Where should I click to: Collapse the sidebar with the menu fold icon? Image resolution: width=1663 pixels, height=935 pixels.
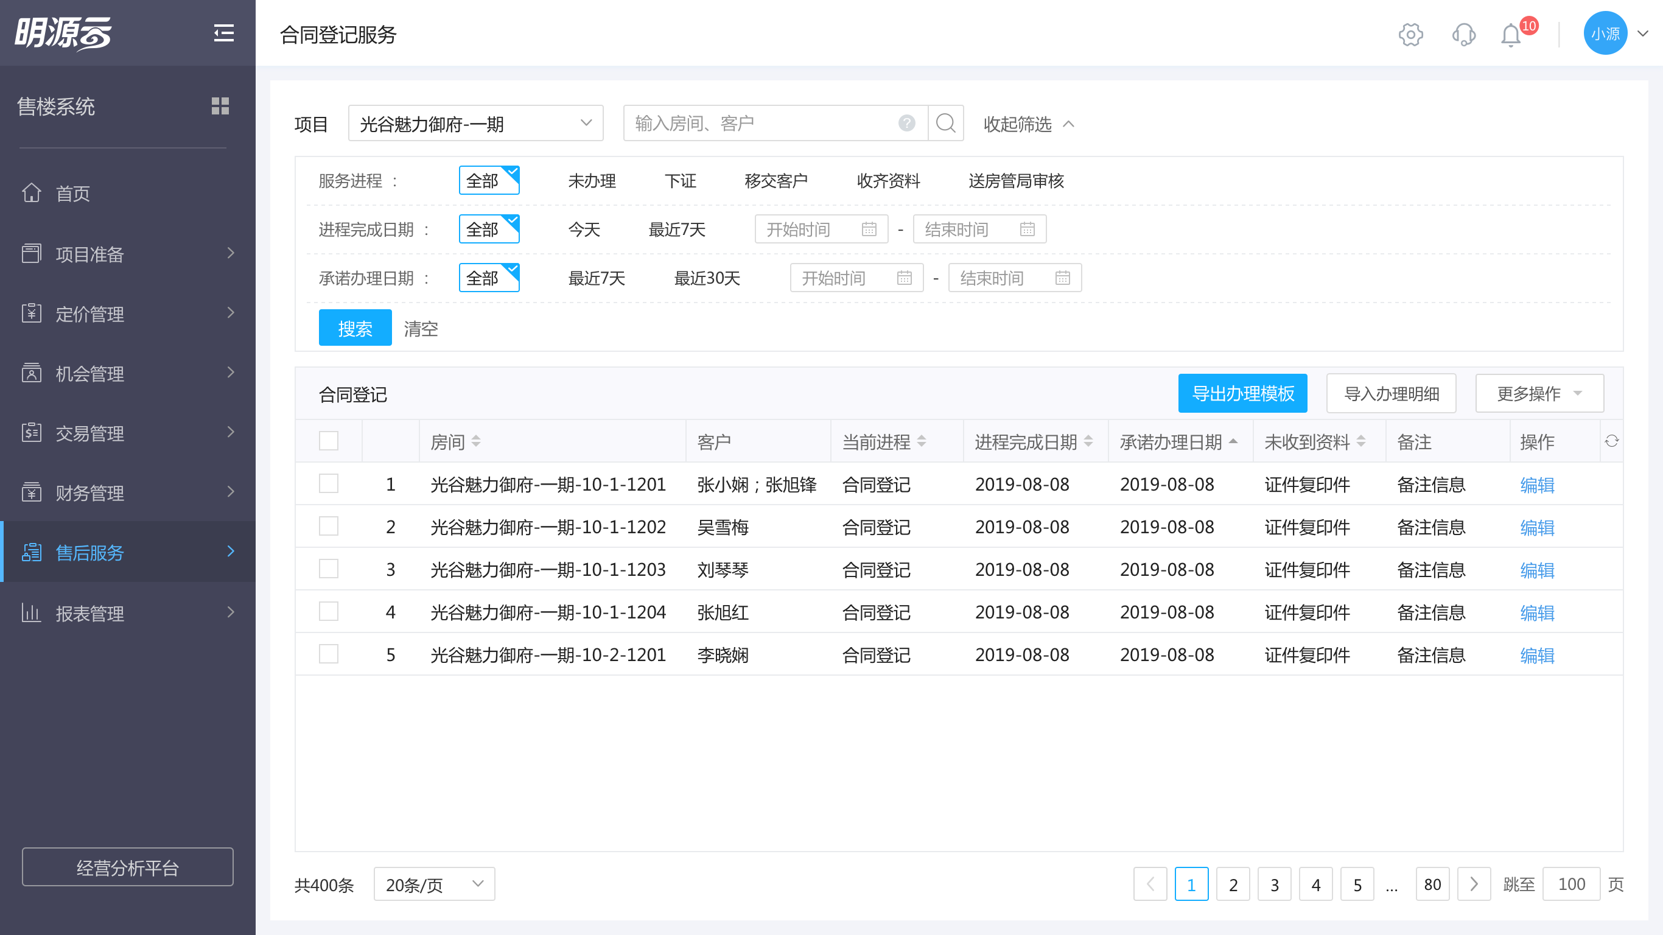223,32
